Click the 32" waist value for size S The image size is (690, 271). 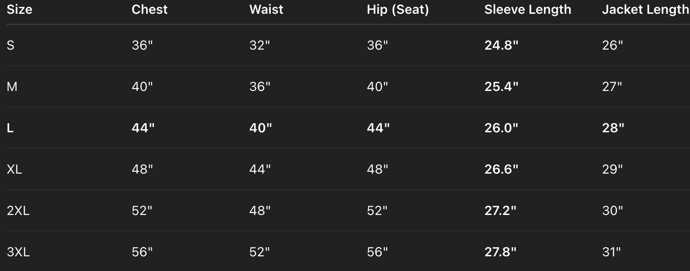pos(260,45)
